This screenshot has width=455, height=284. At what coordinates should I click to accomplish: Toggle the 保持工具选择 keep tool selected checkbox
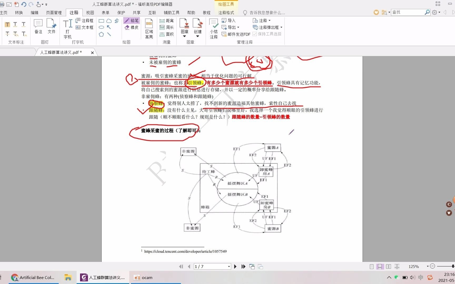pyautogui.click(x=255, y=34)
